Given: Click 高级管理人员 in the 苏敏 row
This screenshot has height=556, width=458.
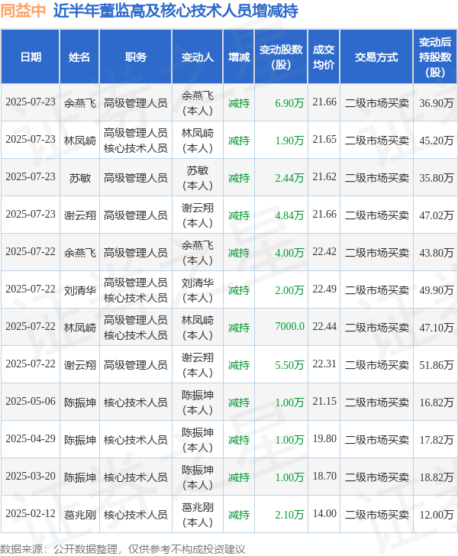Looking at the screenshot, I should coord(135,178).
